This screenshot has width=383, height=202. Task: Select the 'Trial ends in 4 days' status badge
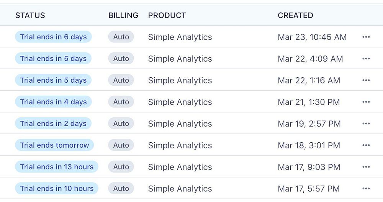(x=53, y=102)
